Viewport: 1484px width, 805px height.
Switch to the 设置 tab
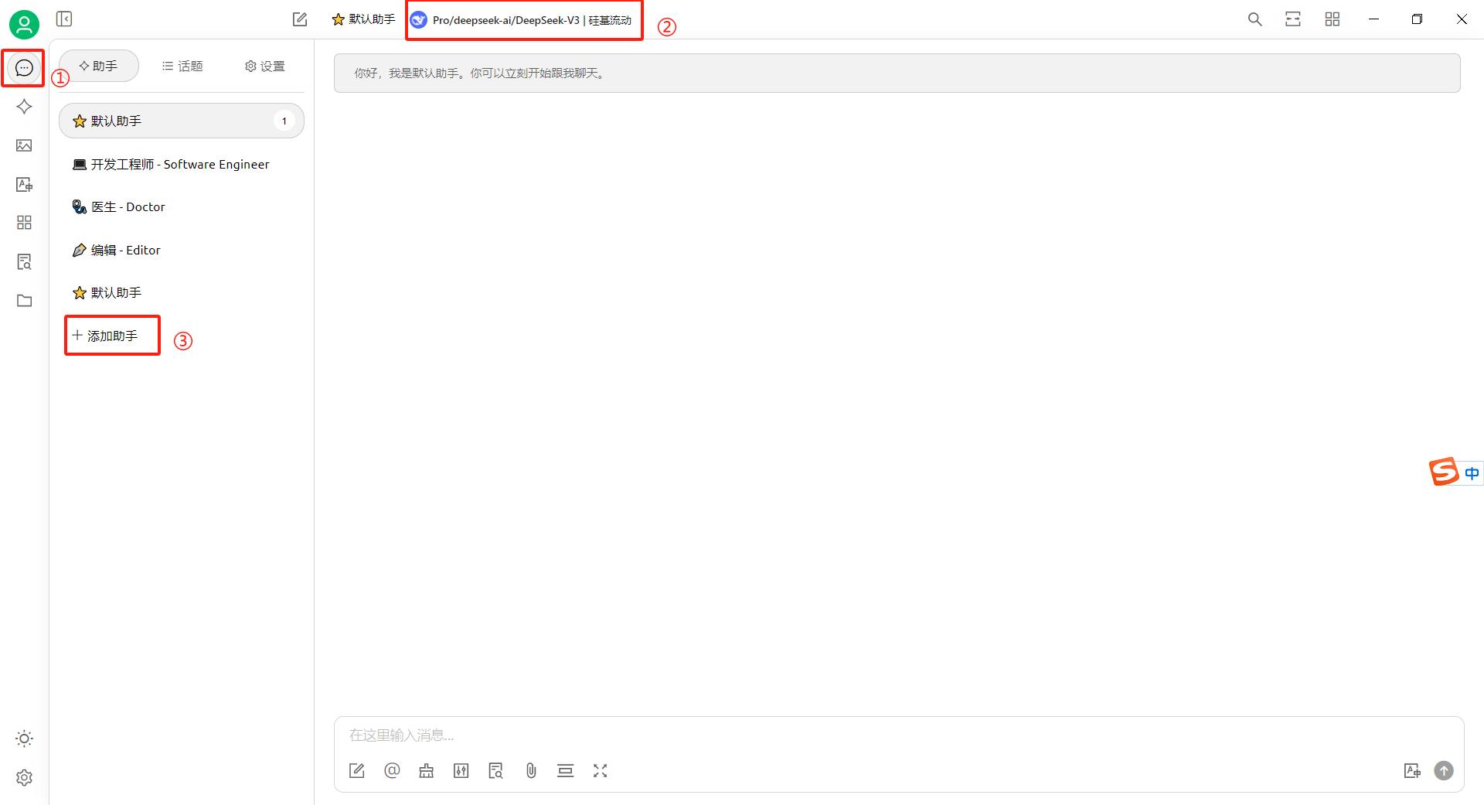[265, 66]
